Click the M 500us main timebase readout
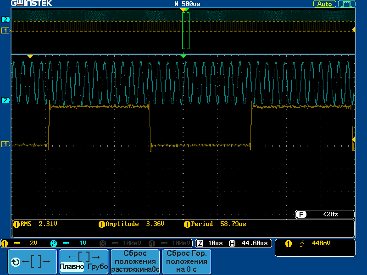The width and height of the screenshot is (367, 275). [187, 4]
